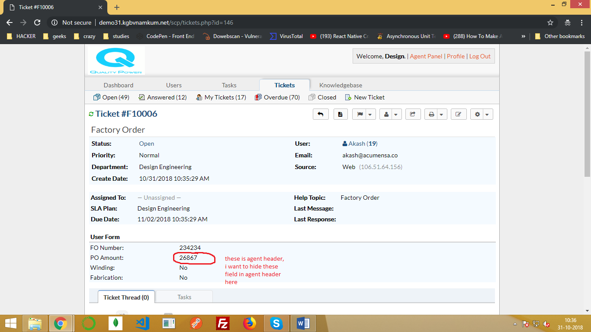Open more actions with the gear icon
The width and height of the screenshot is (591, 332).
tap(477, 114)
